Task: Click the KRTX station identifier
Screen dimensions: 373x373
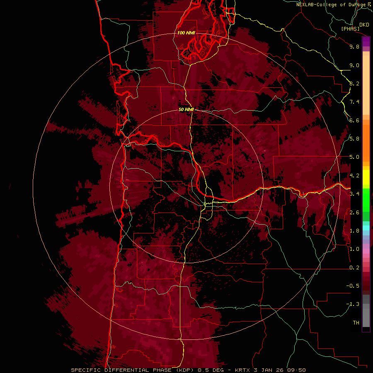Action: tap(242, 370)
